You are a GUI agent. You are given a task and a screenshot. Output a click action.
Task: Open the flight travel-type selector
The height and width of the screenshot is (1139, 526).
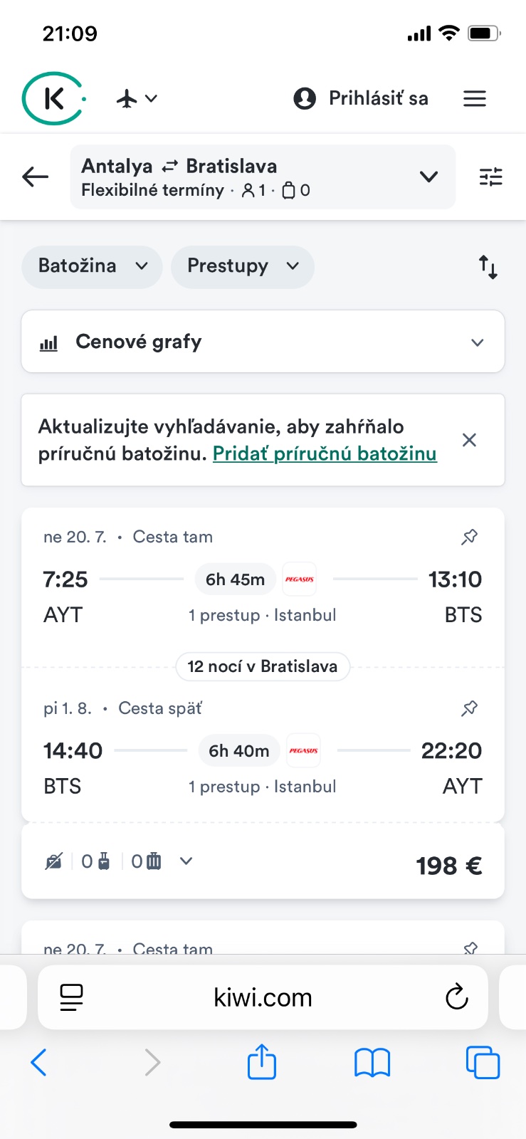(137, 98)
